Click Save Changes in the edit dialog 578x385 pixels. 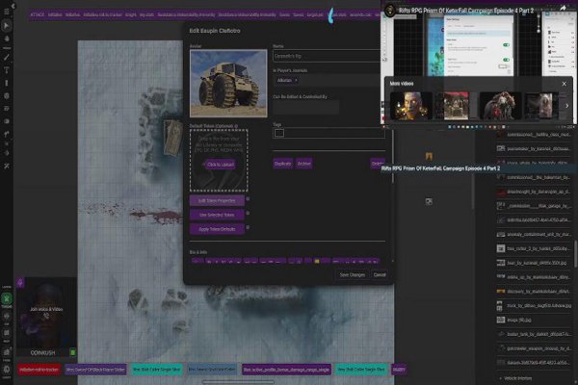click(352, 275)
